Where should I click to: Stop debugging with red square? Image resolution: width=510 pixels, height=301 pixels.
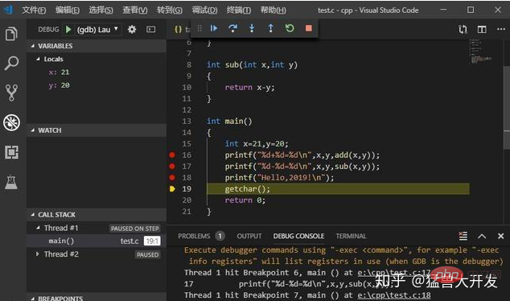pos(309,28)
